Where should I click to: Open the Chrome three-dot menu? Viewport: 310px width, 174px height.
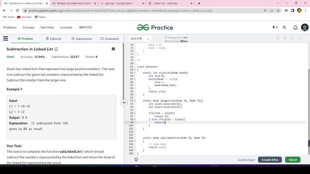tap(306, 11)
